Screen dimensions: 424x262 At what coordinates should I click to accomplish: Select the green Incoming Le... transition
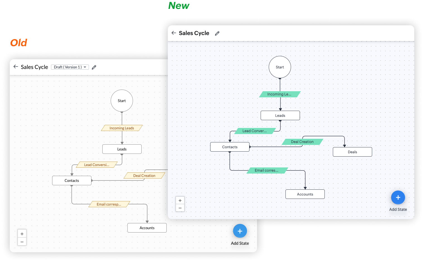tap(280, 94)
